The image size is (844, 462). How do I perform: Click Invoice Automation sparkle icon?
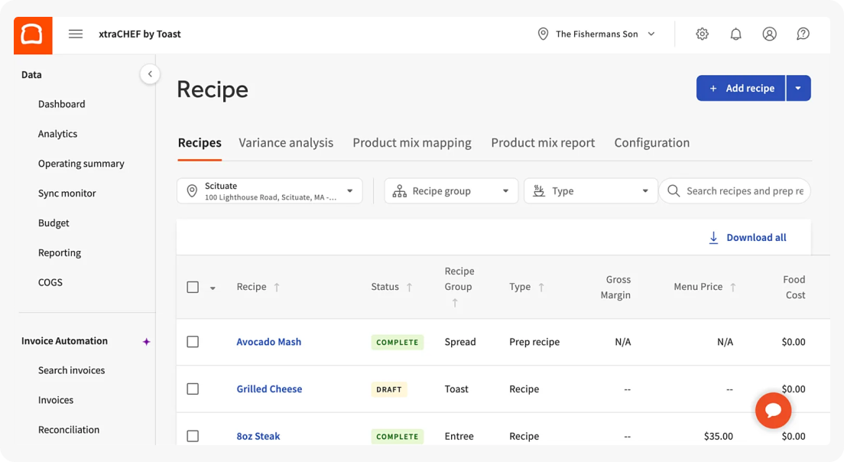pyautogui.click(x=146, y=341)
